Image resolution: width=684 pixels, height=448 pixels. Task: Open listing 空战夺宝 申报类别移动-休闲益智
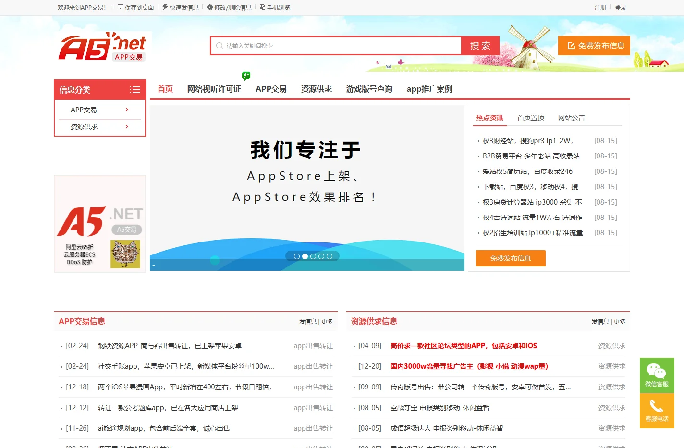coord(440,408)
